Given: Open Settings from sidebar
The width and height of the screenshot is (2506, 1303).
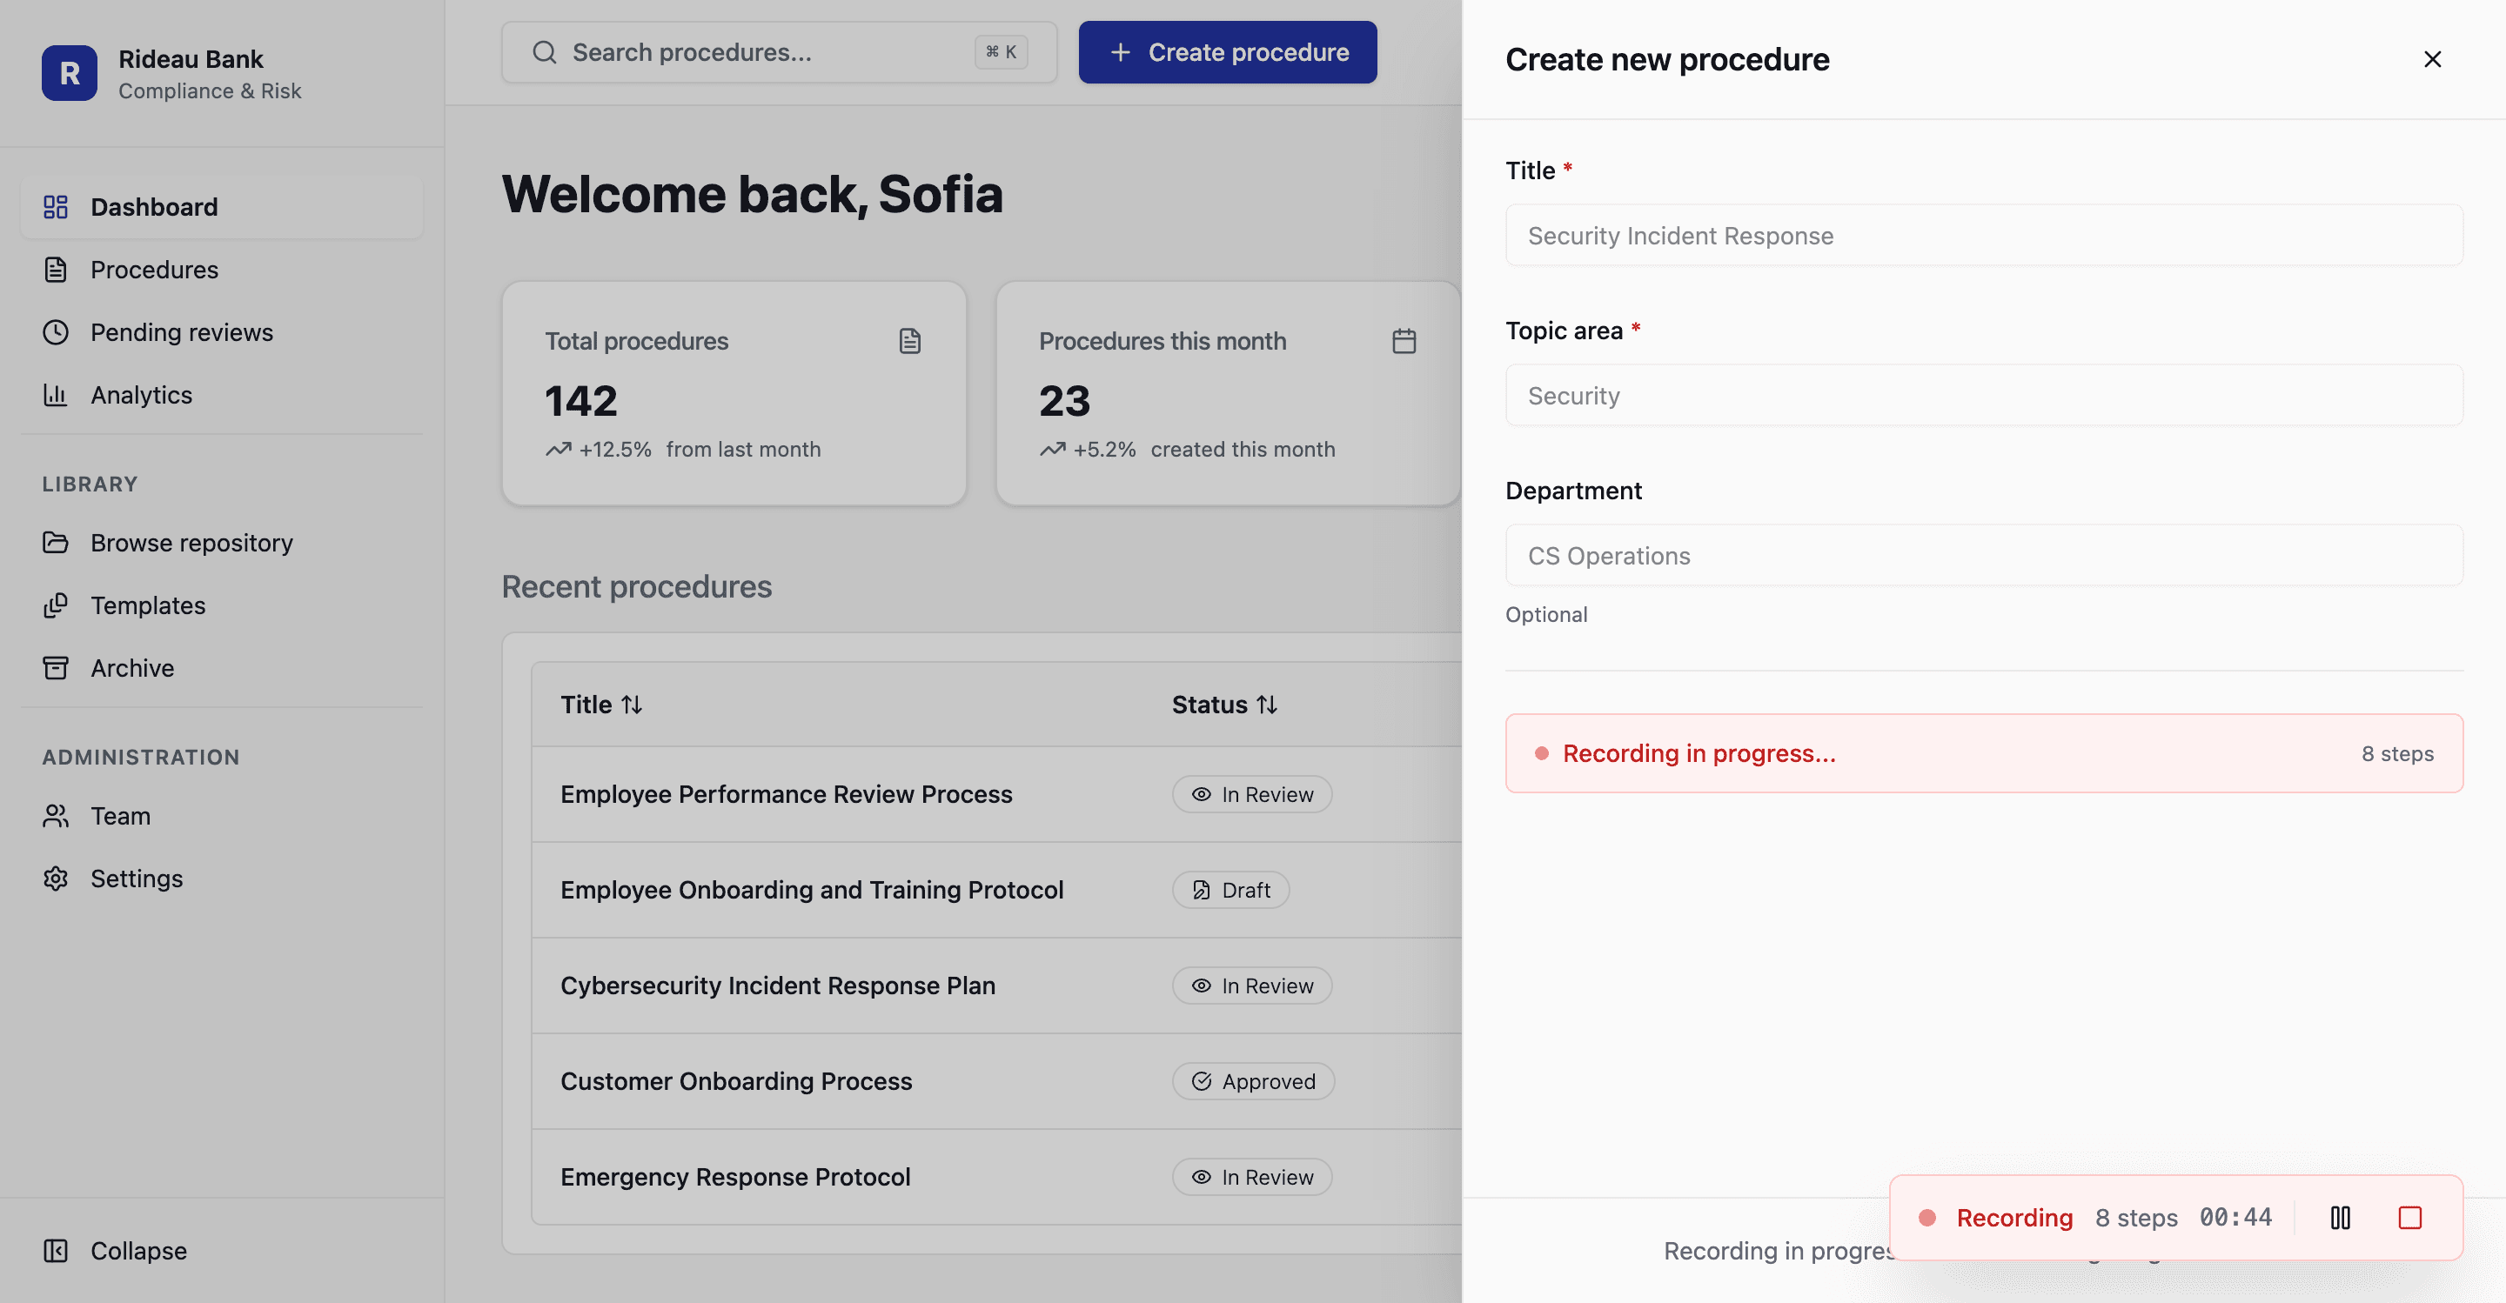Looking at the screenshot, I should pyautogui.click(x=137, y=878).
